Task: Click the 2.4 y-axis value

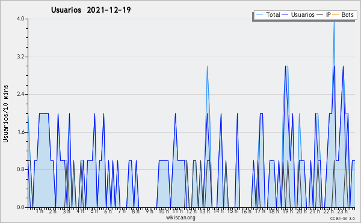Action: point(20,94)
